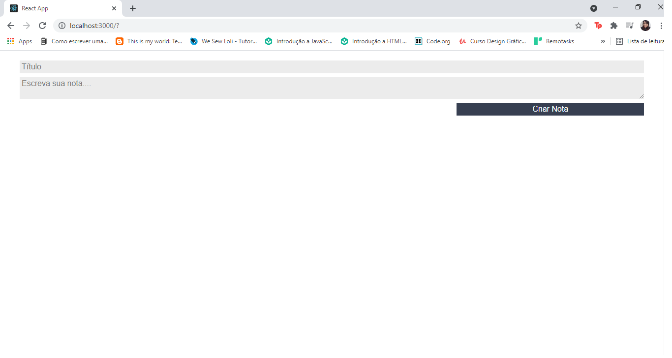The height and width of the screenshot is (358, 672).
Task: Click the browser forward arrow
Action: pos(27,26)
